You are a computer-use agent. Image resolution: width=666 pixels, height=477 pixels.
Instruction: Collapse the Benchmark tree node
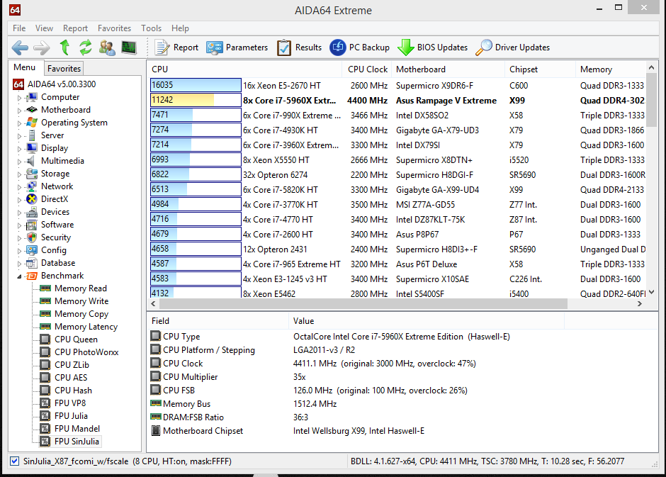[x=19, y=276]
